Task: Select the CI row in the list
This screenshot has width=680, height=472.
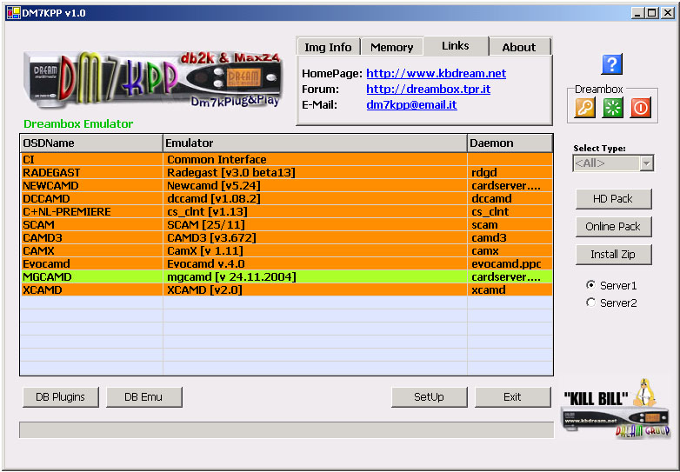Action: [286, 159]
